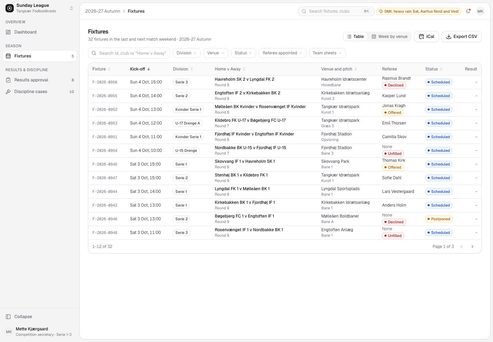This screenshot has height=342, width=493.
Task: Click the iCal button
Action: pyautogui.click(x=427, y=37)
